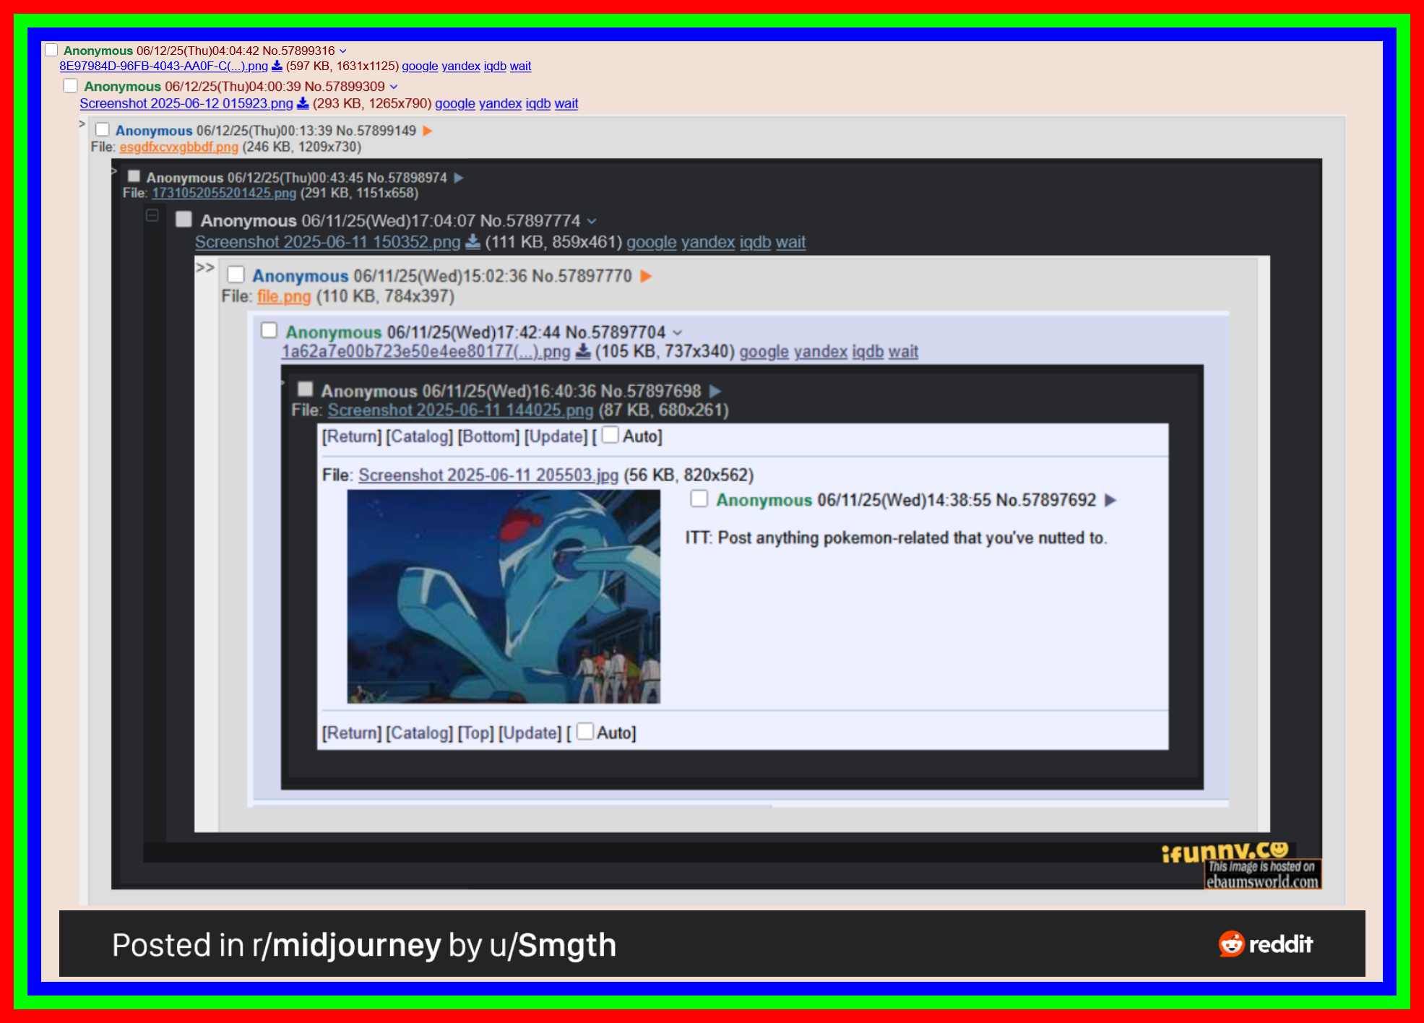Click iqdb link on Screenshot 2025-06-12 015923.png line

538,103
